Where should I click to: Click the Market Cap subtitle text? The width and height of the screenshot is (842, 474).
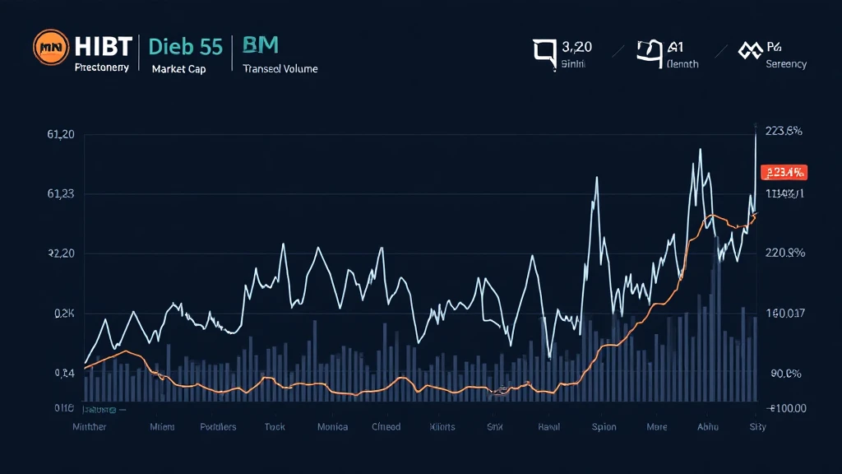tap(178, 69)
